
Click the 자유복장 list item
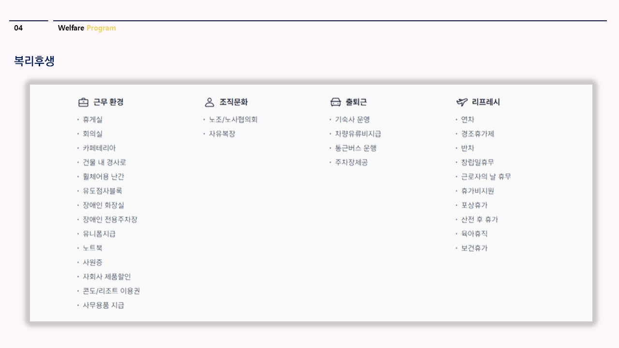(222, 134)
